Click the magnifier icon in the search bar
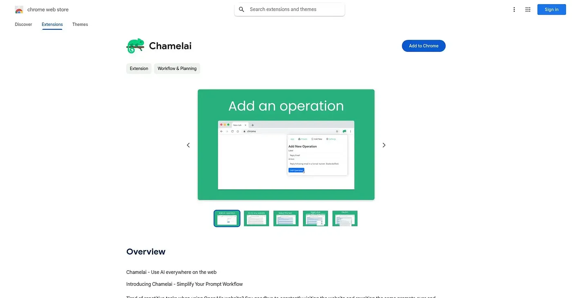Image resolution: width=572 pixels, height=298 pixels. (241, 9)
